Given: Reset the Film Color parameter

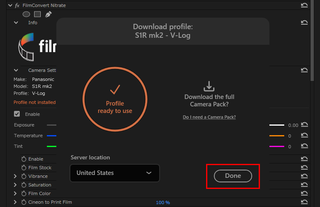Looking at the screenshot, I should [x=304, y=193].
